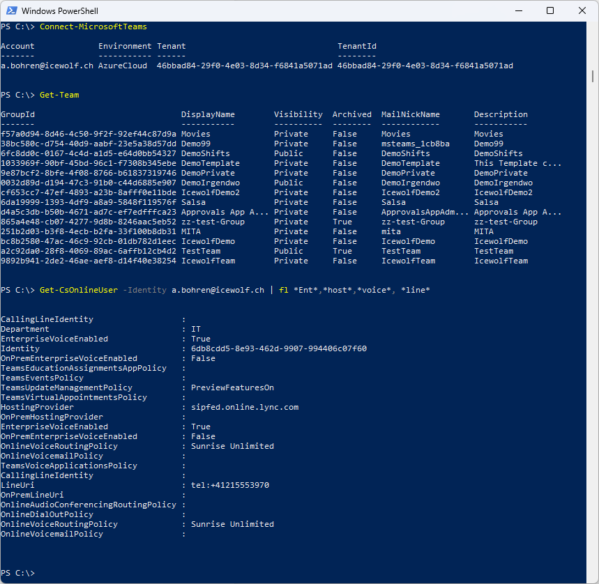Image resolution: width=599 pixels, height=584 pixels.
Task: Click a.bohren@icewolf.ch under the Account header
Action: point(47,66)
